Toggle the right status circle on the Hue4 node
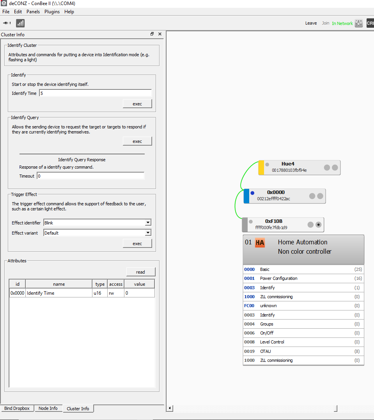The image size is (374, 420). (335, 167)
